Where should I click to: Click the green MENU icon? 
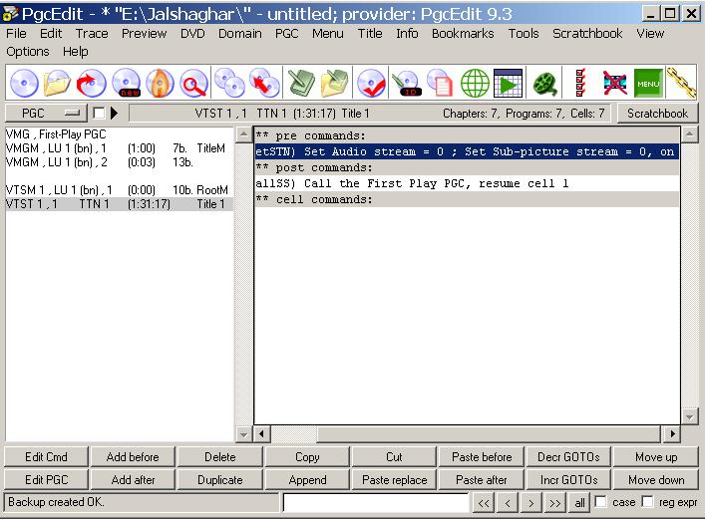648,83
